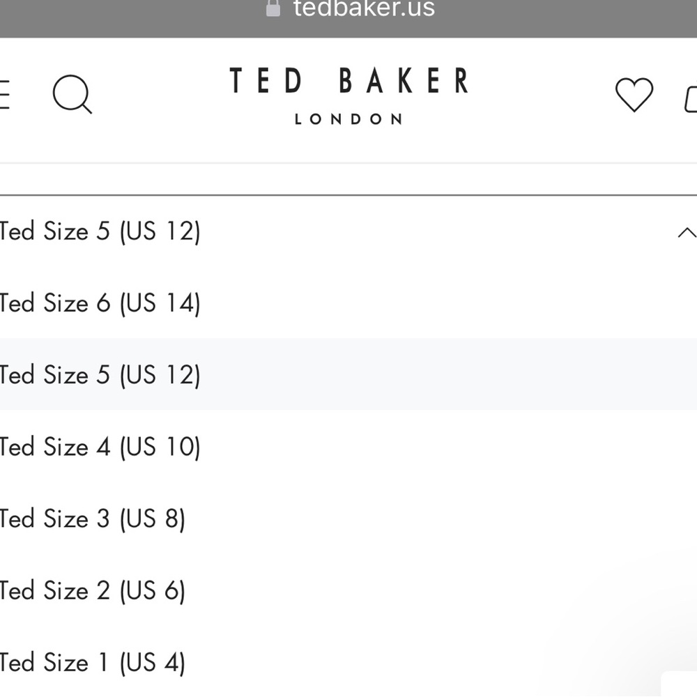Select Ted Size 6 (US 14)
This screenshot has width=697, height=697.
pyautogui.click(x=100, y=303)
